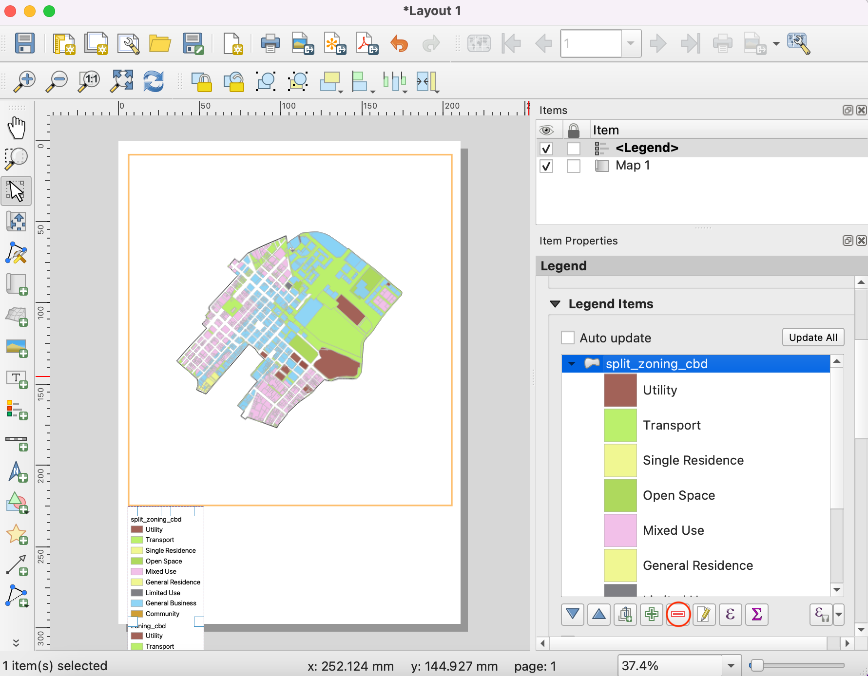Hide the Legend item visibility checkbox
868x676 pixels.
tap(546, 148)
